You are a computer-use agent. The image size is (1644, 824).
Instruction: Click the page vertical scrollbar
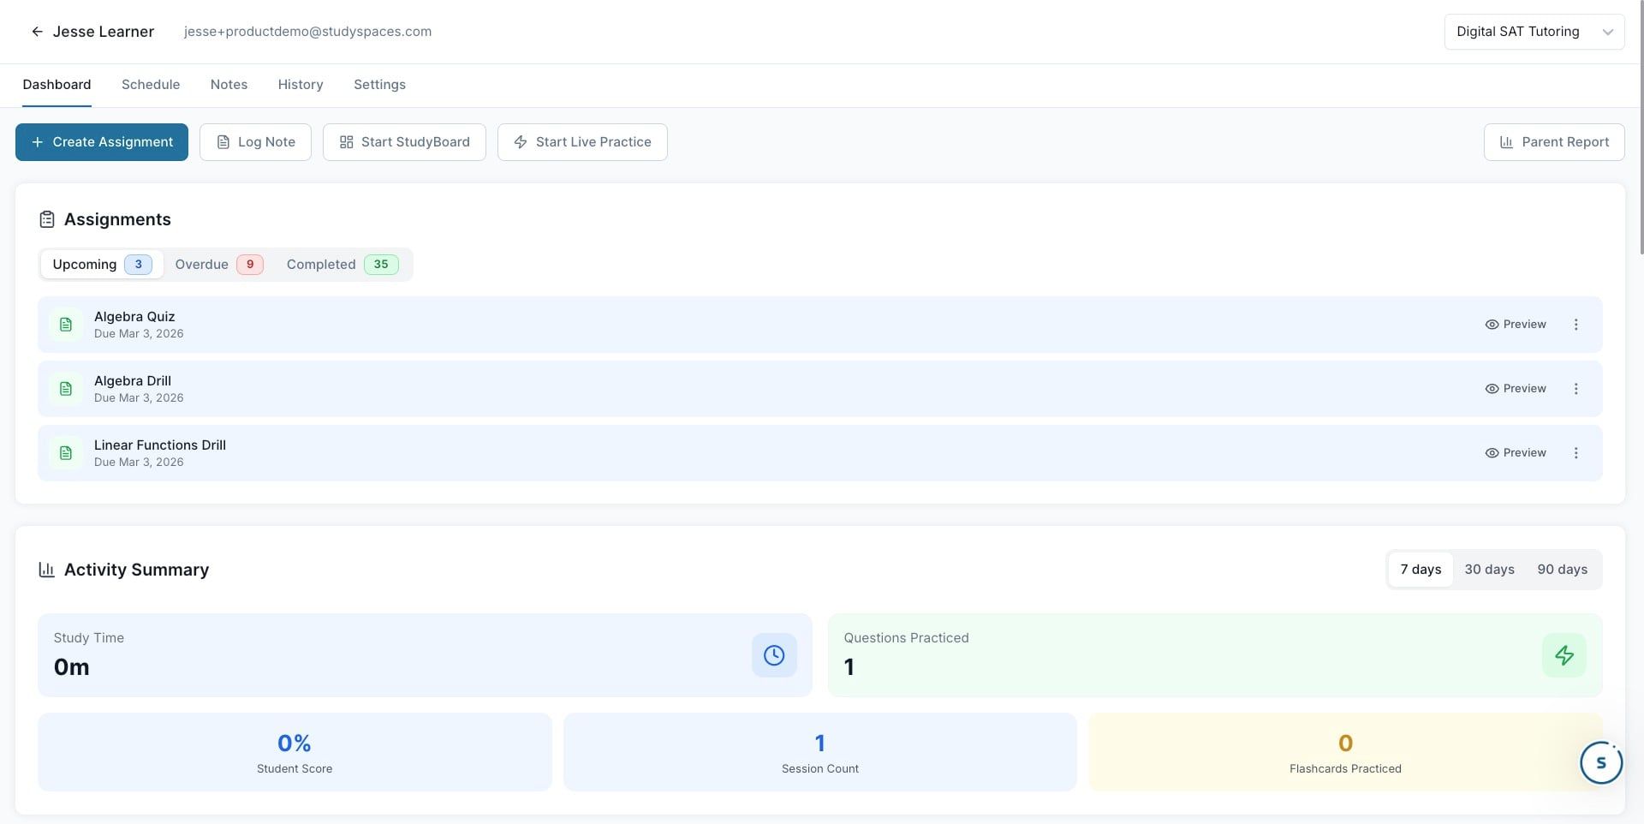point(1640,127)
